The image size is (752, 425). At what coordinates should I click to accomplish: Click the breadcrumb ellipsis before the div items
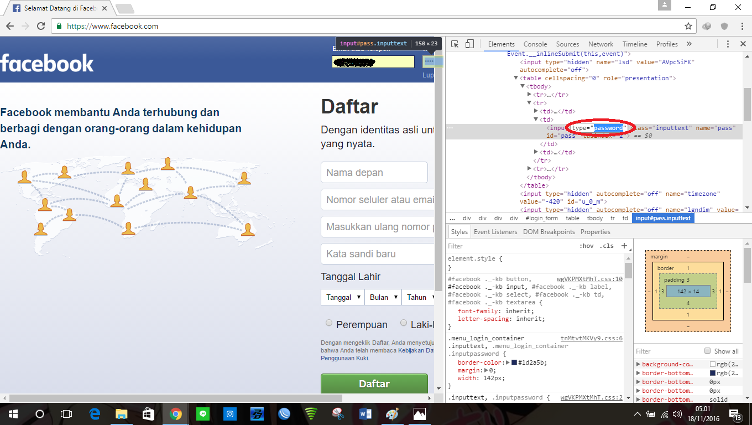pos(452,218)
